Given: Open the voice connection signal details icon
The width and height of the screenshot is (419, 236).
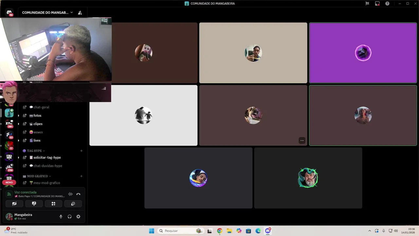Looking at the screenshot, I should (9, 194).
